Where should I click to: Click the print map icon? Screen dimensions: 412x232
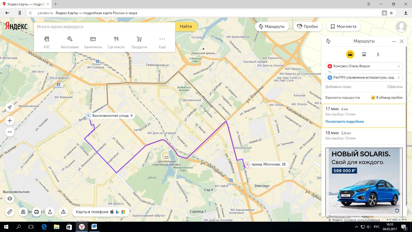pyautogui.click(x=37, y=212)
